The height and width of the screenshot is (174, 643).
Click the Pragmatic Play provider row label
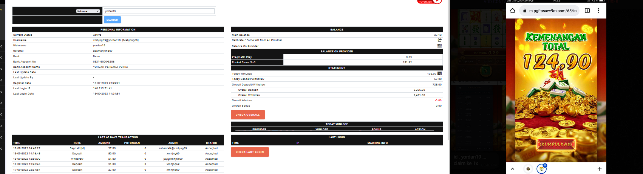(x=242, y=57)
